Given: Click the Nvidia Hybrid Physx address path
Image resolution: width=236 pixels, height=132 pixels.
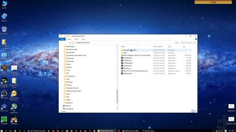Looking at the screenshot, I should [x=83, y=43].
